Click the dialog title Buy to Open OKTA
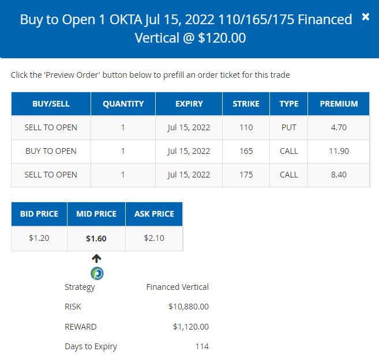The width and height of the screenshot is (379, 359). pyautogui.click(x=186, y=28)
